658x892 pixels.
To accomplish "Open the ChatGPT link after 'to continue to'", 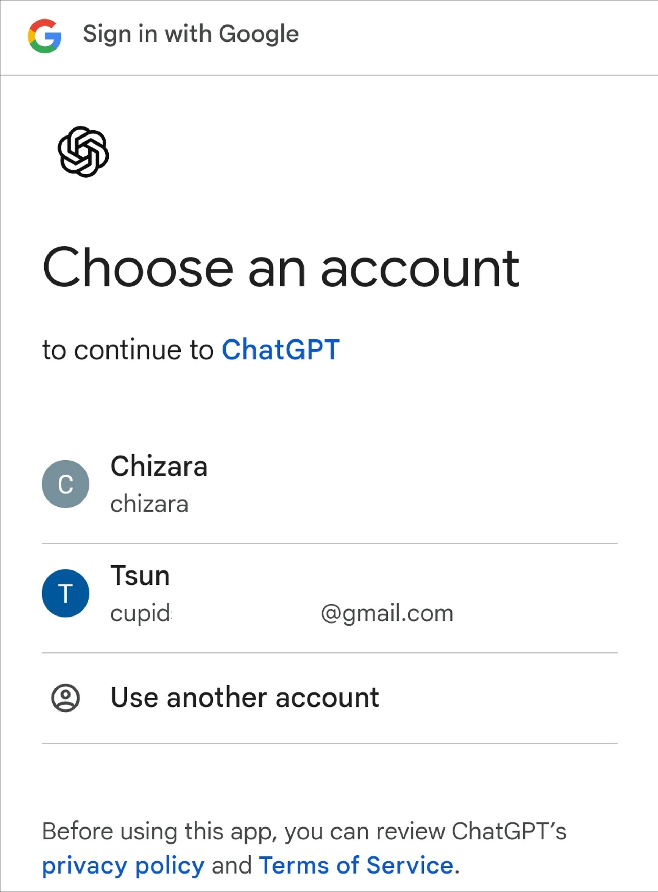I will pos(281,350).
